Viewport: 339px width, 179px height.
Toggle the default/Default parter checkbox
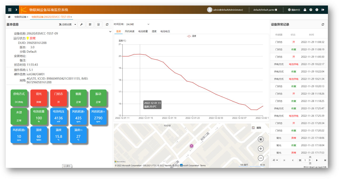coord(276,10)
